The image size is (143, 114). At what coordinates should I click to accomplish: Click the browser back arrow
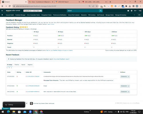coord(3,6)
